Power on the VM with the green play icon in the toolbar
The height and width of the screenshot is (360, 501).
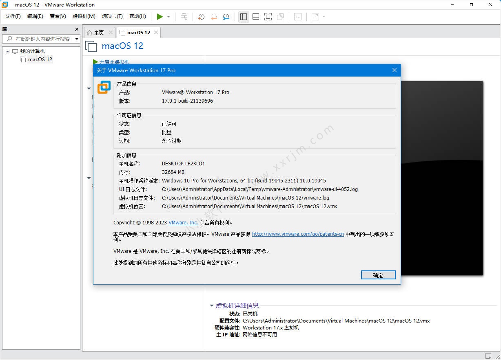tap(160, 17)
